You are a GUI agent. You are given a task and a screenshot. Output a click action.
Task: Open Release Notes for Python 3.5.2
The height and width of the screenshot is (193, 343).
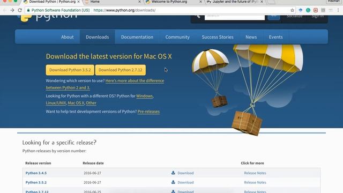tap(255, 182)
